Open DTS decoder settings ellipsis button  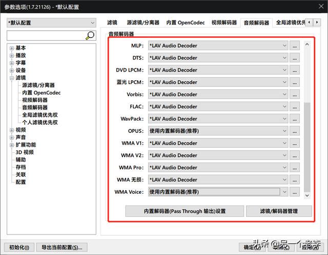(295, 58)
